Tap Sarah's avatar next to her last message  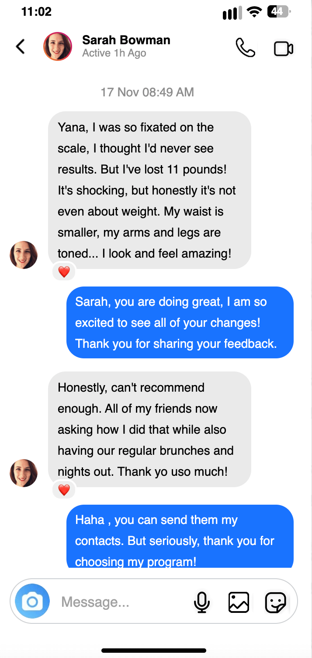click(24, 473)
